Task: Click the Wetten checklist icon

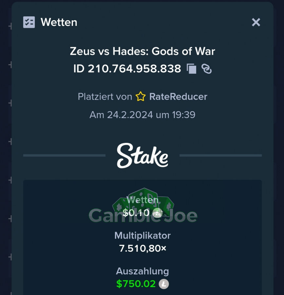Action: (x=29, y=22)
